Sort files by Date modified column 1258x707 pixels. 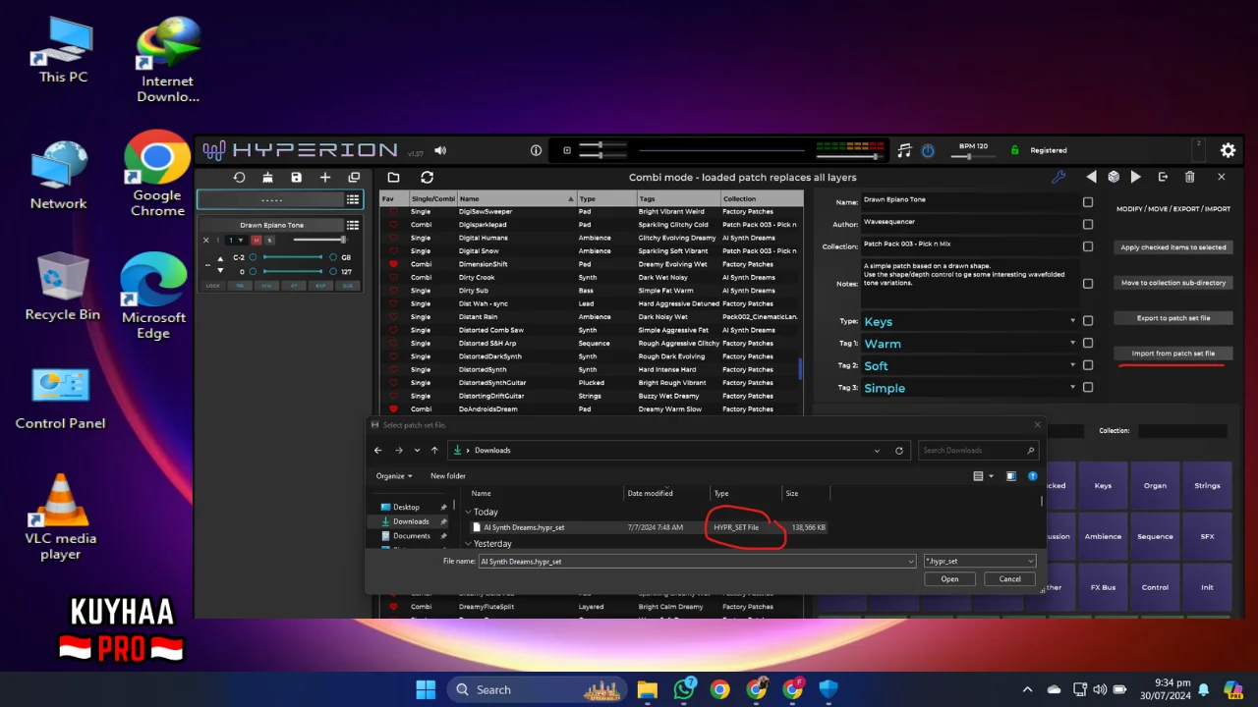pyautogui.click(x=667, y=493)
